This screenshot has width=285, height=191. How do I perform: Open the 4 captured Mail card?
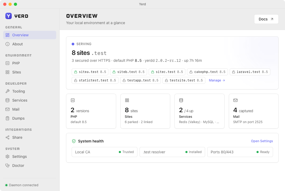click(x=254, y=111)
